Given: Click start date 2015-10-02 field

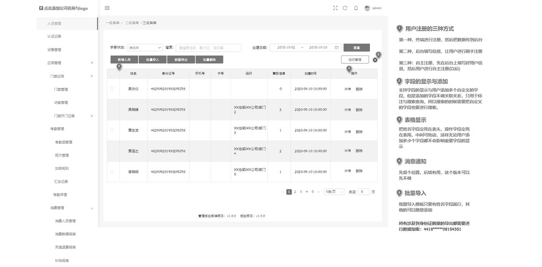Looking at the screenshot, I should pos(286,48).
